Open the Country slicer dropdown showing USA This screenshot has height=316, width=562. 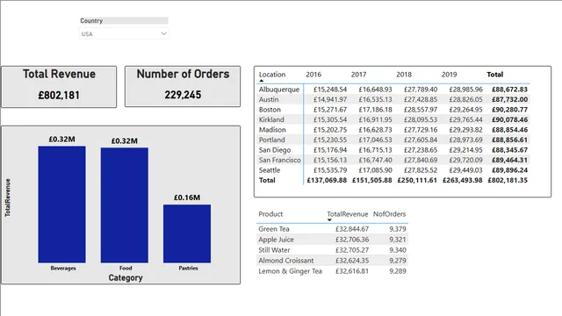pos(124,33)
